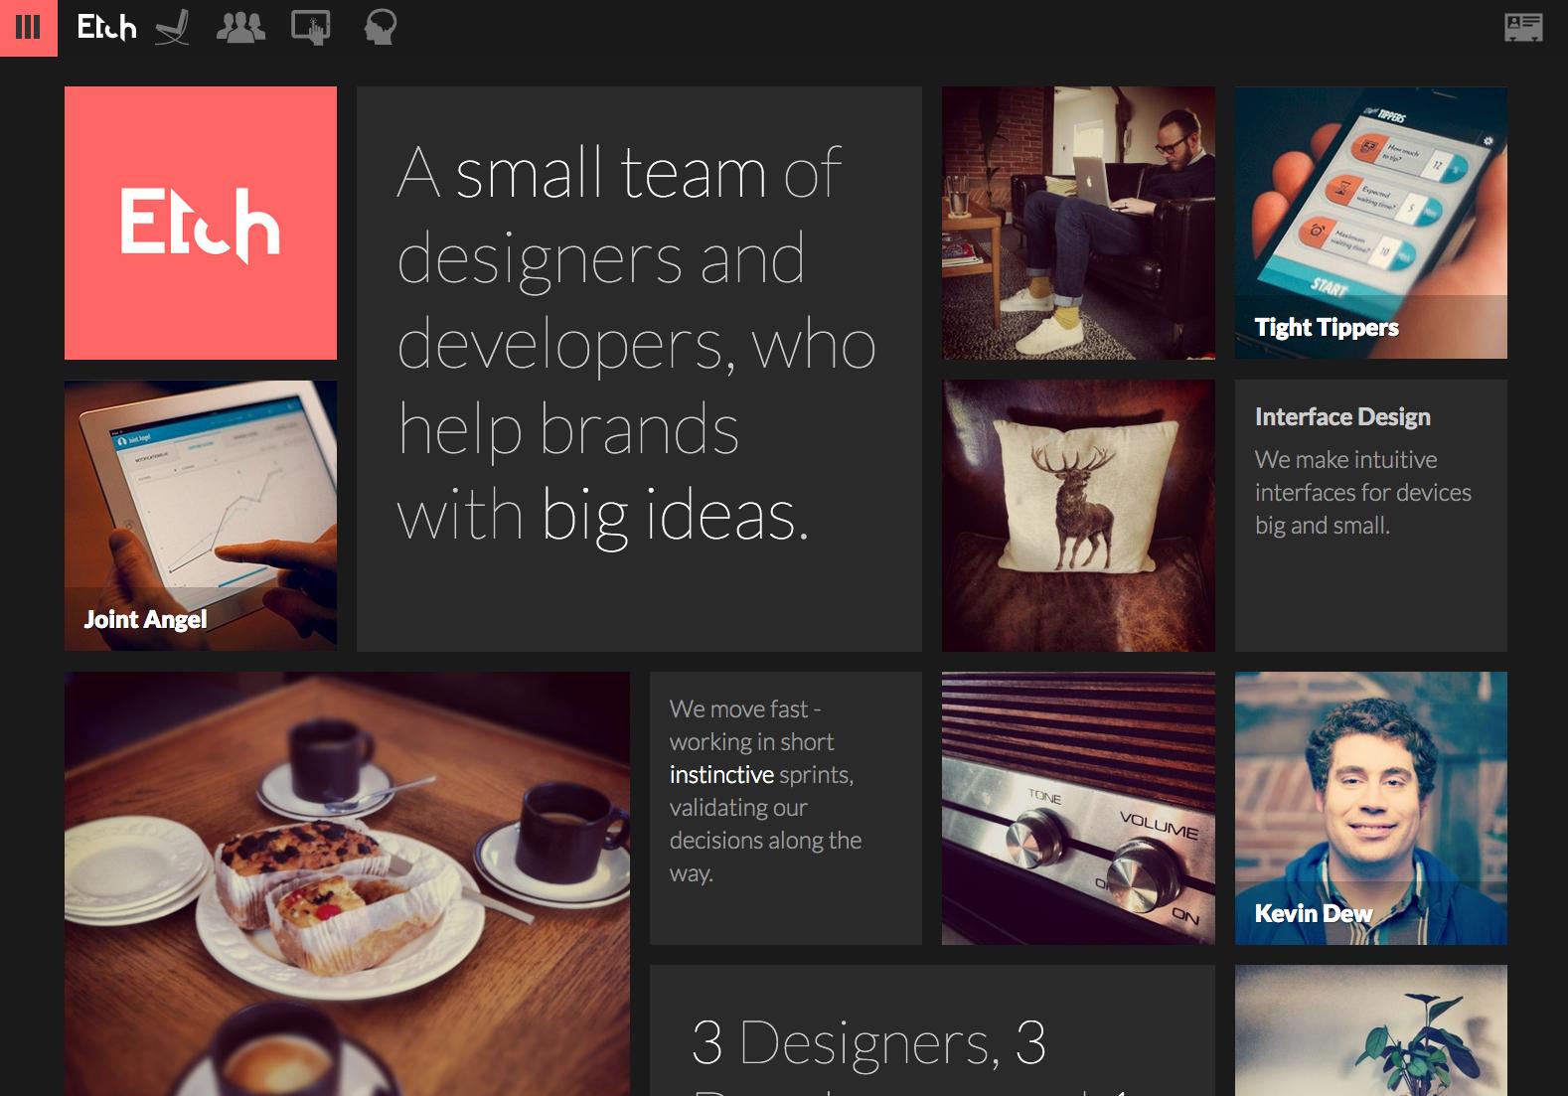Click the radio volume knobs photo
Viewport: 1568px width, 1096px height.
(x=1078, y=808)
